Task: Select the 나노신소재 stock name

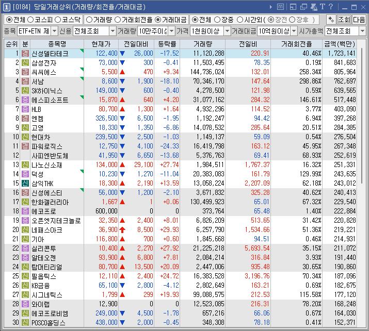Action: [47, 165]
